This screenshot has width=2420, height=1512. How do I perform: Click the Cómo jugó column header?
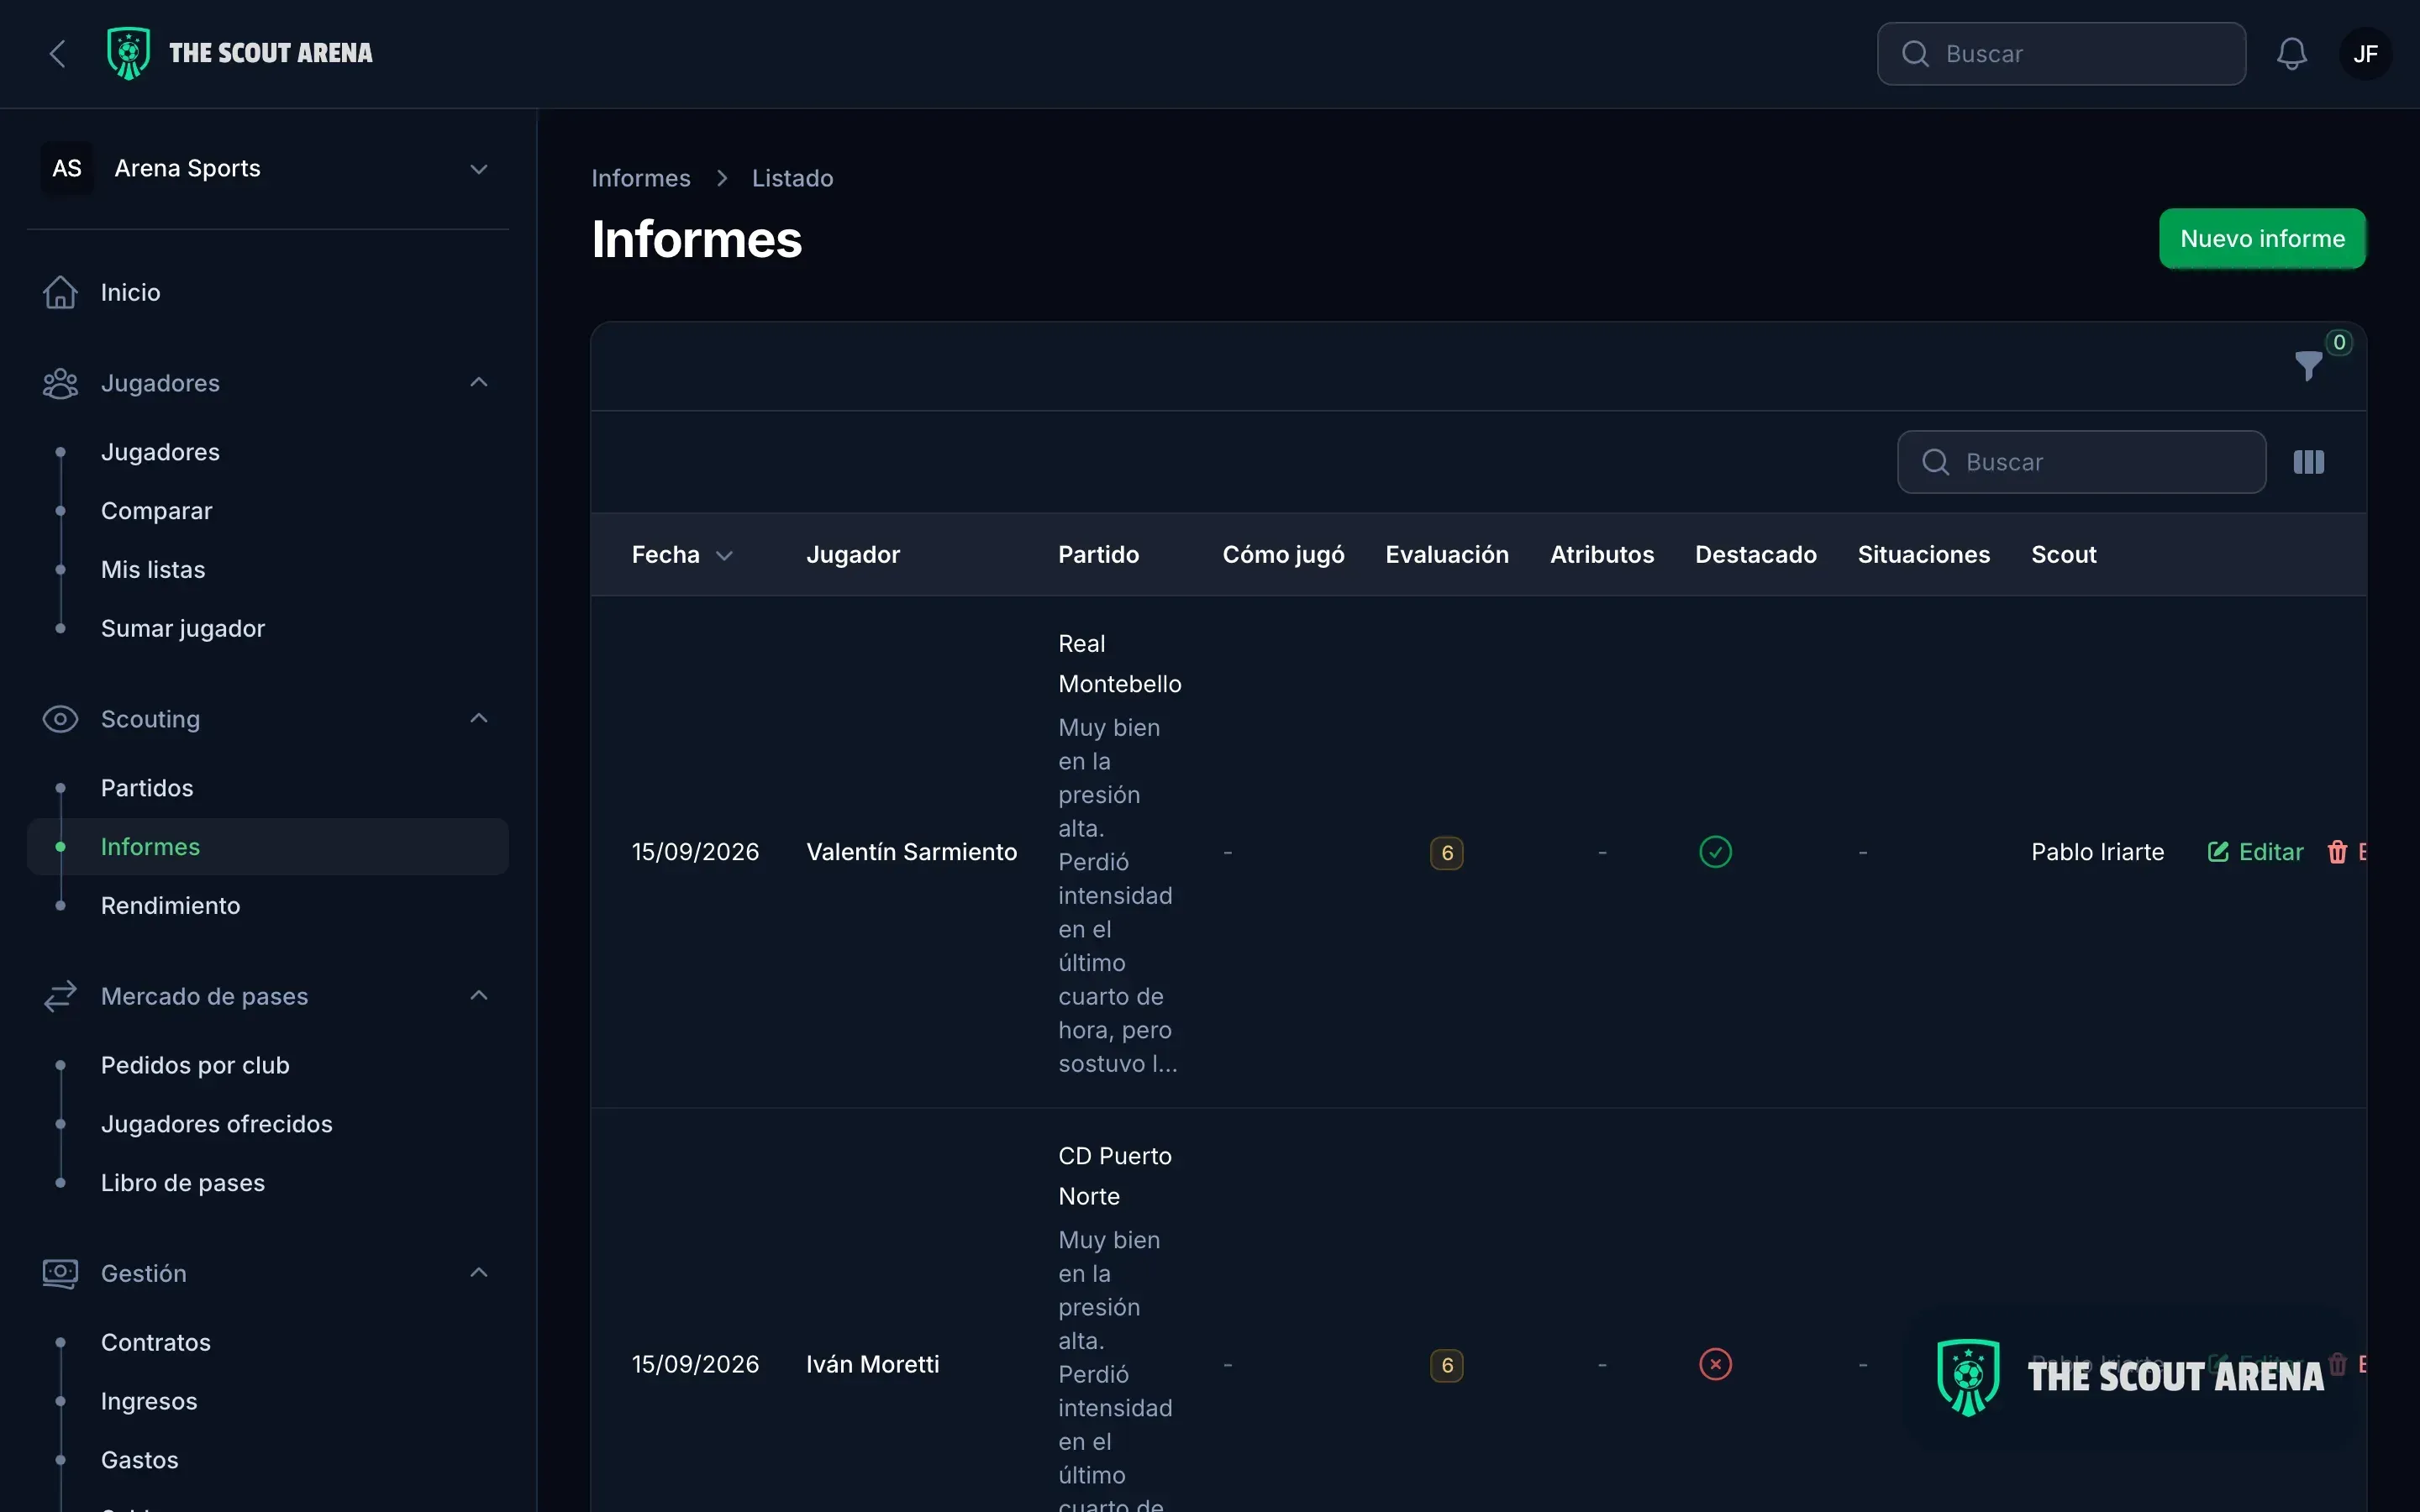point(1283,555)
